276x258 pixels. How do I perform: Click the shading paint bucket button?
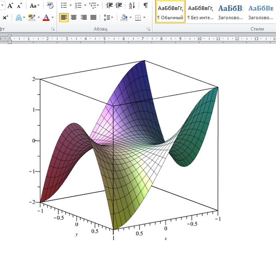(x=124, y=18)
